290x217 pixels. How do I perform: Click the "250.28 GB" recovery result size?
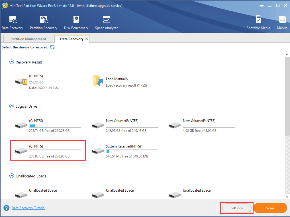(x=36, y=82)
